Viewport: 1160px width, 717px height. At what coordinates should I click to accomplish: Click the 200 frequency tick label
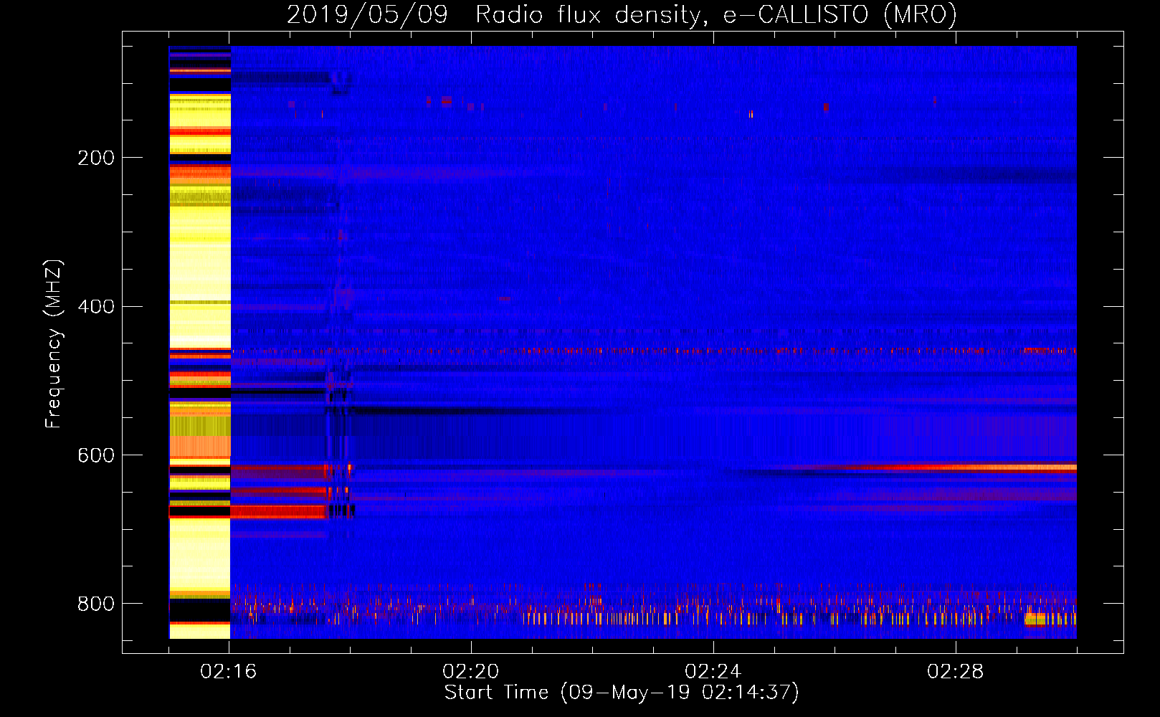(96, 158)
